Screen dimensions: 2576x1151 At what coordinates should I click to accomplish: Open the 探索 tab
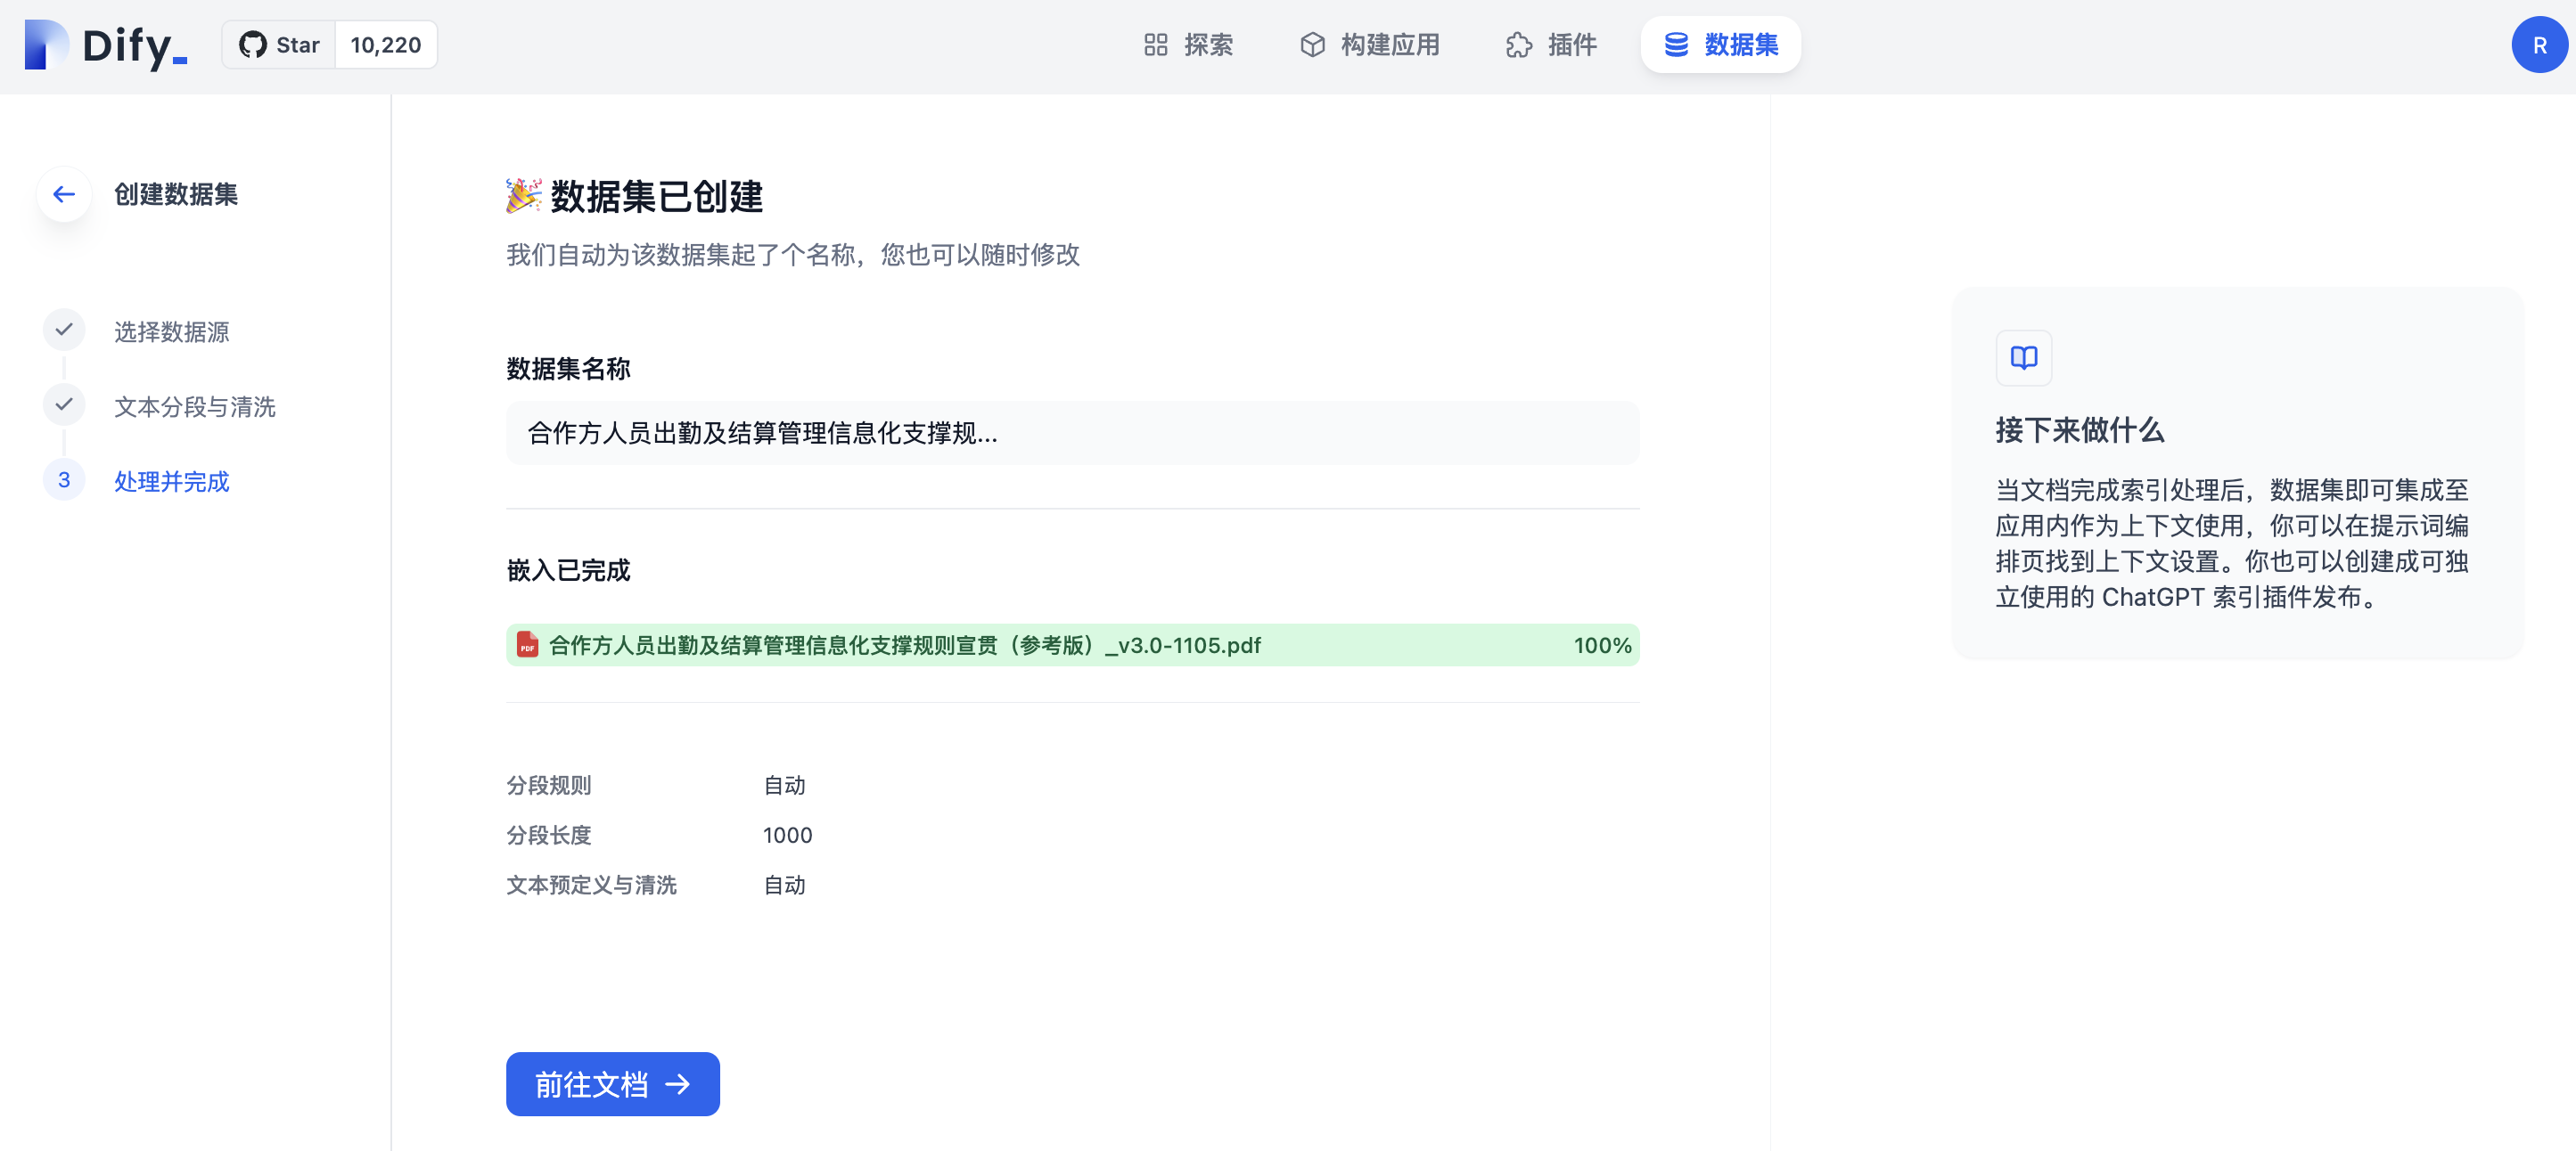[x=1188, y=45]
